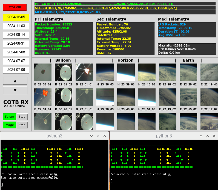Open parachute thumbnail B_22_31_01
The image size is (218, 190).
(x=43, y=97)
